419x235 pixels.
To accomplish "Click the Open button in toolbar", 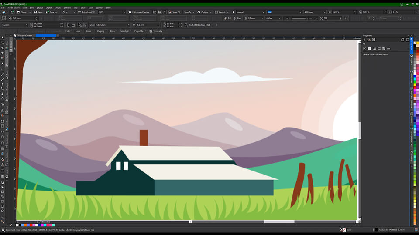I will click(22, 12).
